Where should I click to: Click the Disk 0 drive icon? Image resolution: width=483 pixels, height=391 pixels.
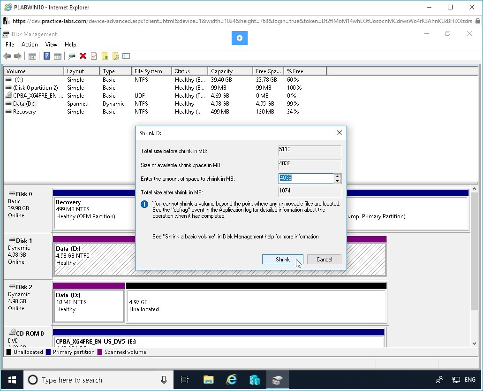(12, 194)
